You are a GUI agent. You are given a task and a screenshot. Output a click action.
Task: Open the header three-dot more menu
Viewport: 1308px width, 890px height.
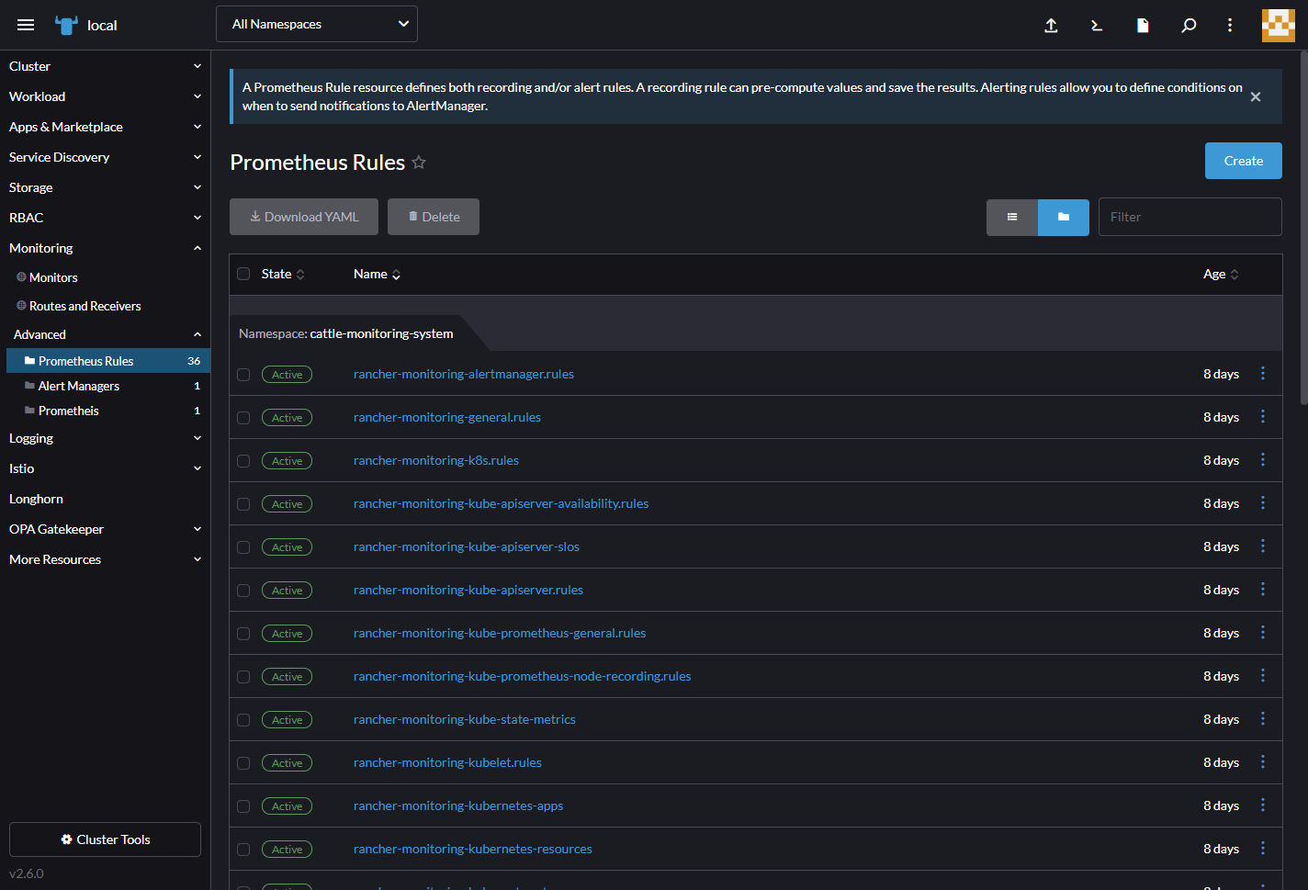pyautogui.click(x=1230, y=25)
